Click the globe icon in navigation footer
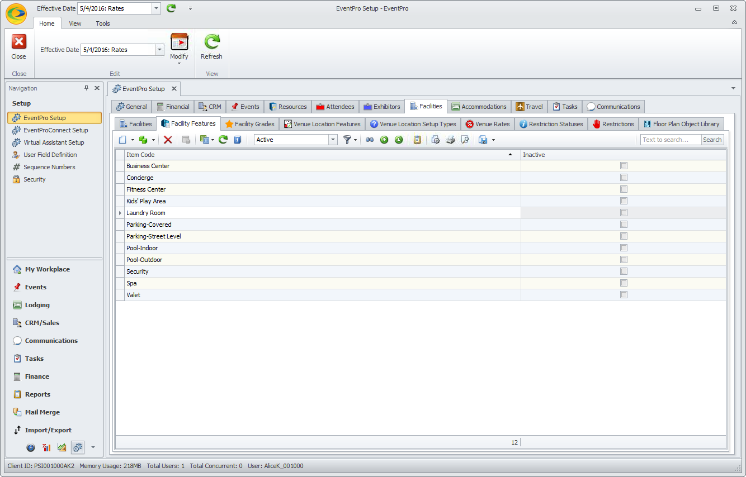 tap(31, 447)
